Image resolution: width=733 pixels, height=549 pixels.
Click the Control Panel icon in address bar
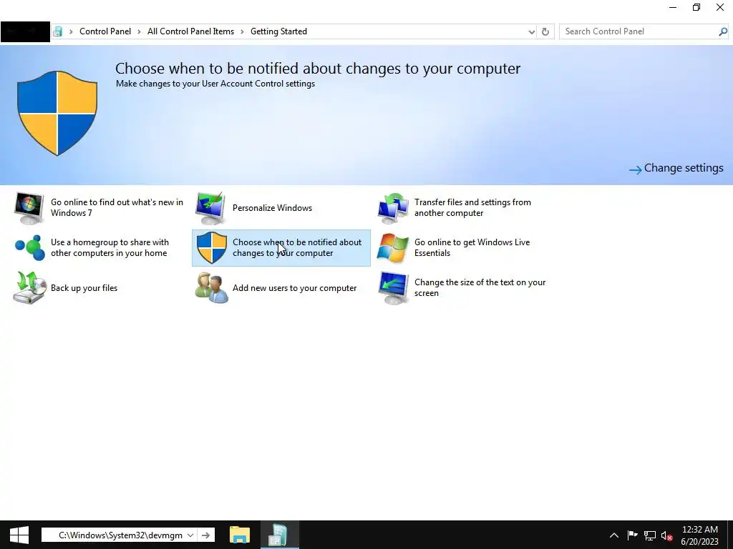(x=57, y=31)
